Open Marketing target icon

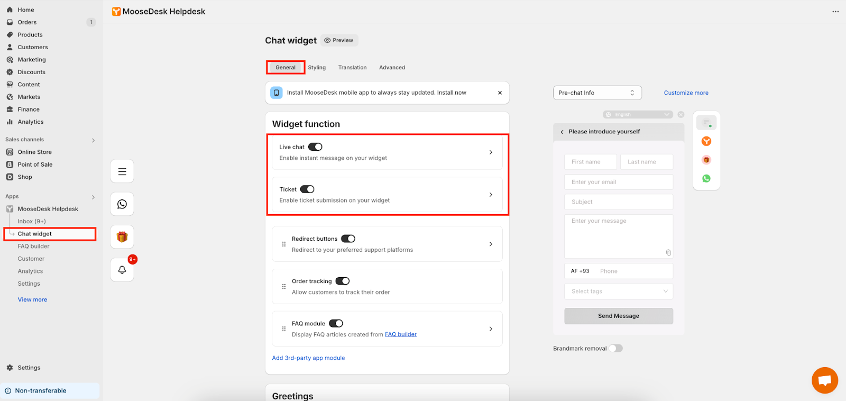10,59
